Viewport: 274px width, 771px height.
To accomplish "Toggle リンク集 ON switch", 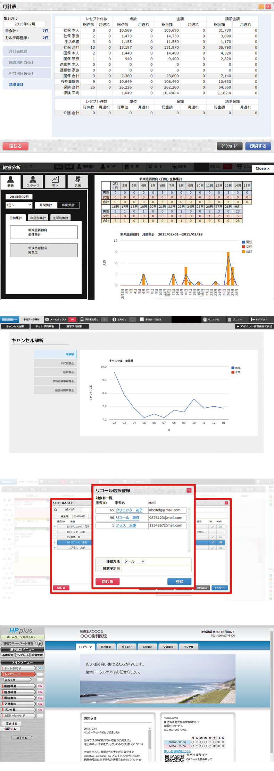I will (40, 710).
